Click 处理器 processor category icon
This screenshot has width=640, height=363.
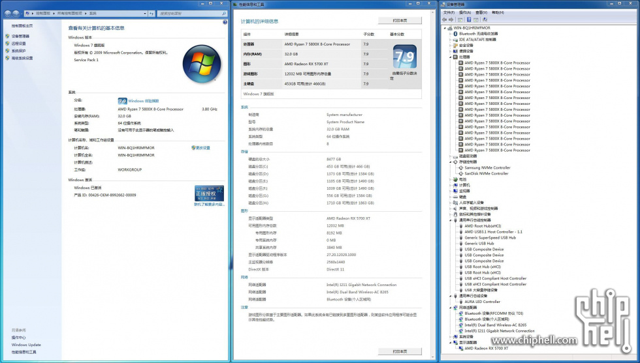455,57
